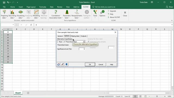Collapse the ribbon with the chevron
Image resolution: width=174 pixels, height=98 pixels.
pyautogui.click(x=172, y=20)
